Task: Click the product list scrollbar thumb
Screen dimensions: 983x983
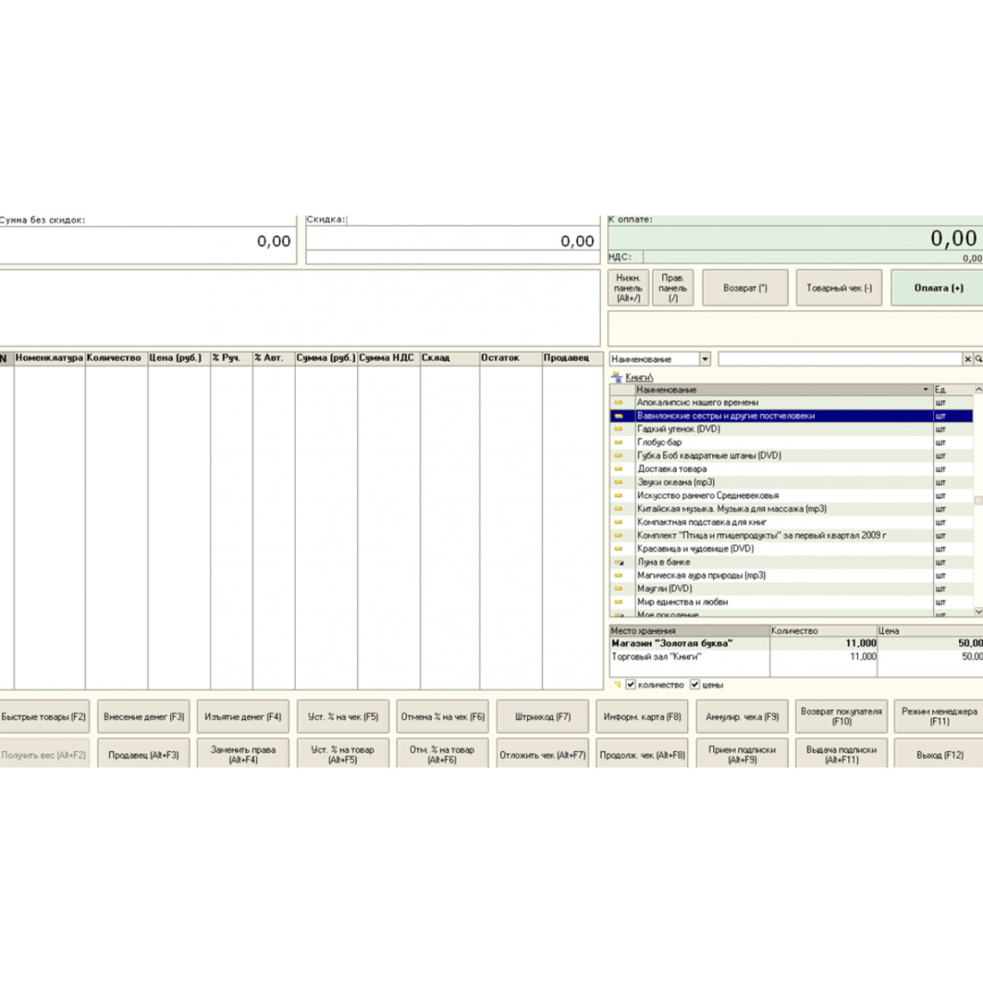Action: [978, 500]
